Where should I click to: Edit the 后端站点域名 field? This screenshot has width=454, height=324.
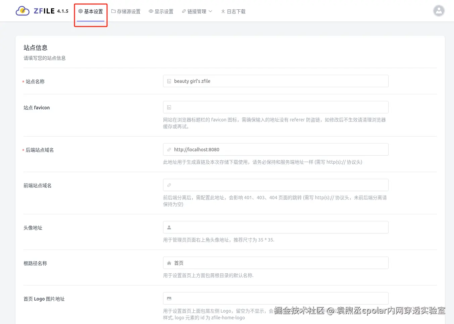click(x=275, y=150)
